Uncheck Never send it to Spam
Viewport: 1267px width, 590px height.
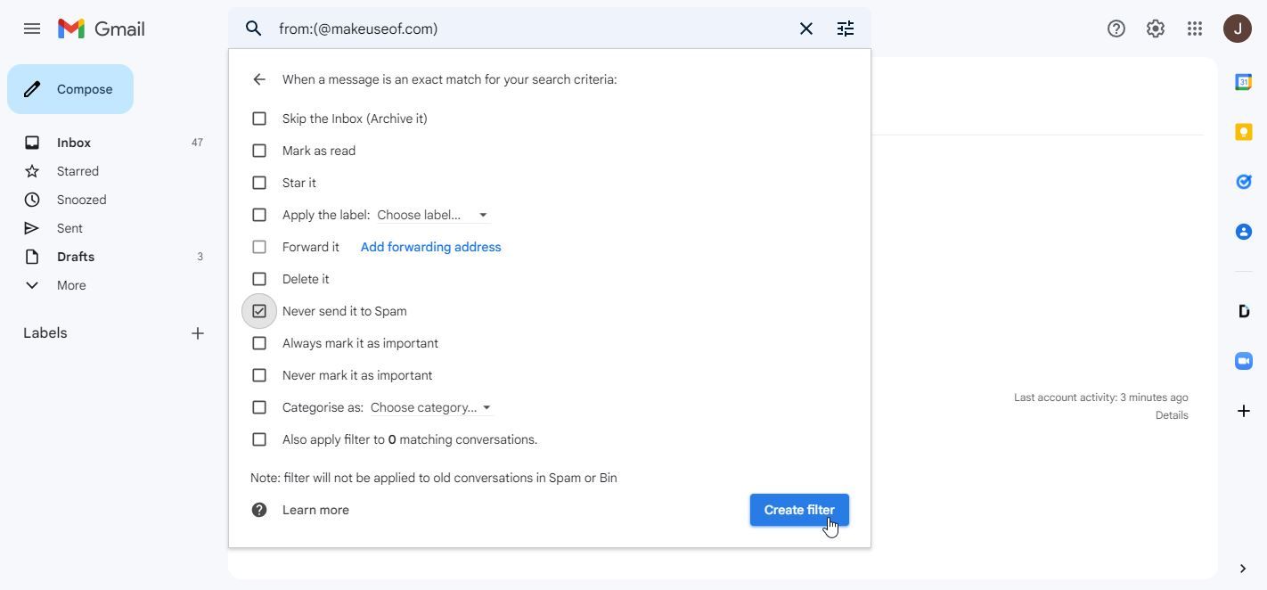coord(259,311)
